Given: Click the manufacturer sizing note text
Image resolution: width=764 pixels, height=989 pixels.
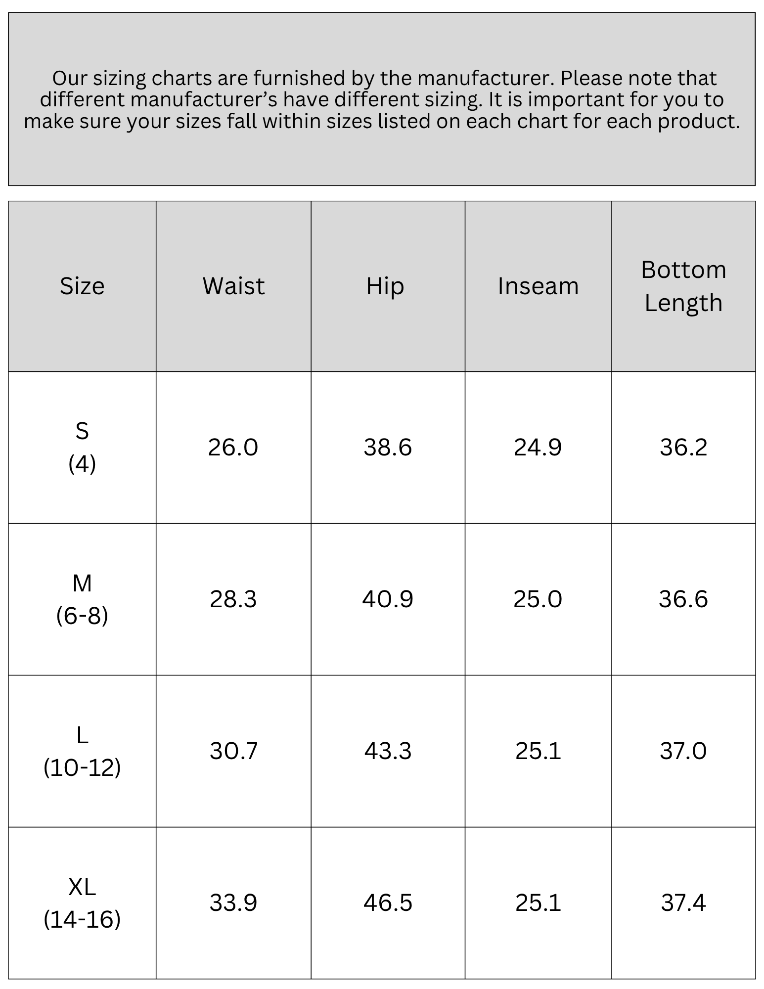Looking at the screenshot, I should (x=382, y=99).
